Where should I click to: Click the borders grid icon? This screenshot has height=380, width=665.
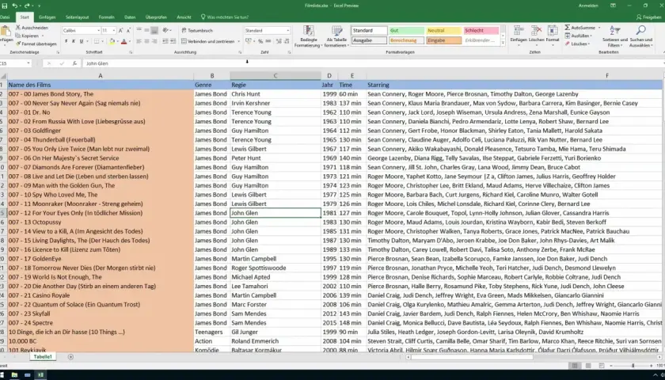pos(97,41)
